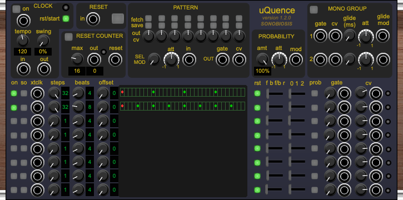The width and height of the screenshot is (403, 200).
Task: Click the last pattern save button
Action: point(239,26)
